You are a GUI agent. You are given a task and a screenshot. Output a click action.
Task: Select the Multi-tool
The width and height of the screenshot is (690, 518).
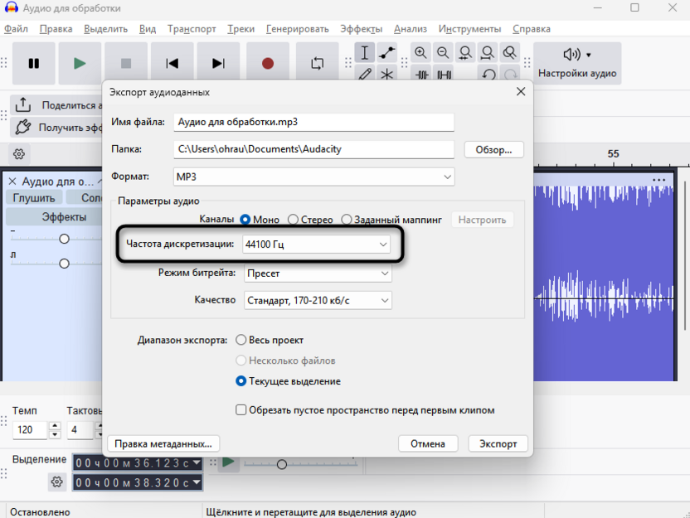tap(387, 73)
